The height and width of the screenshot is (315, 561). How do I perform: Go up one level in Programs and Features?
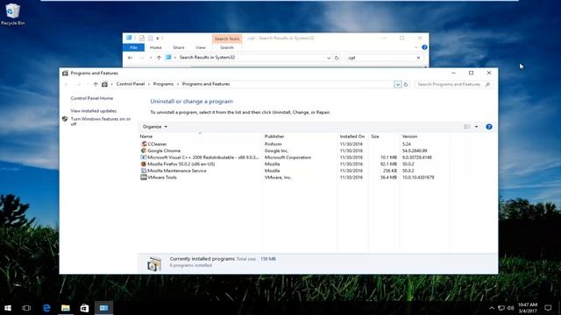click(x=96, y=84)
